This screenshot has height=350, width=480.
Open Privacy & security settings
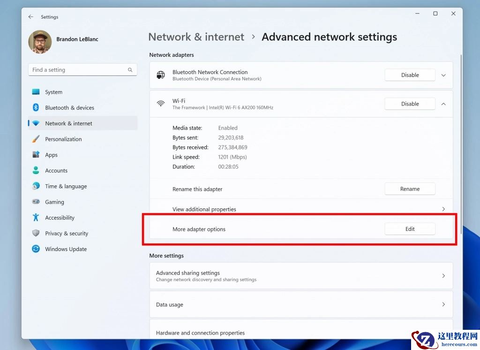(67, 233)
